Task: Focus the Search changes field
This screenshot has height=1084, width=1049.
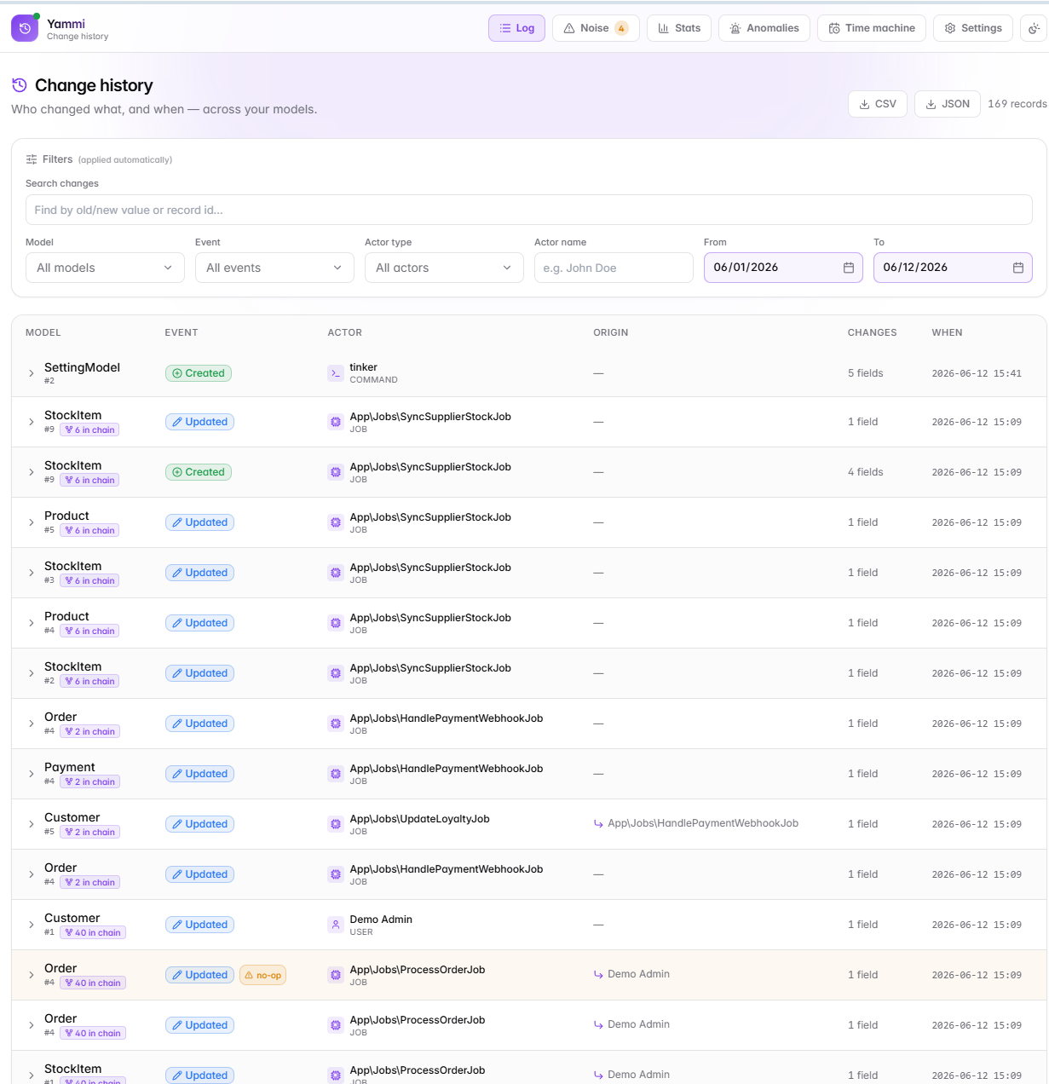Action: [528, 210]
